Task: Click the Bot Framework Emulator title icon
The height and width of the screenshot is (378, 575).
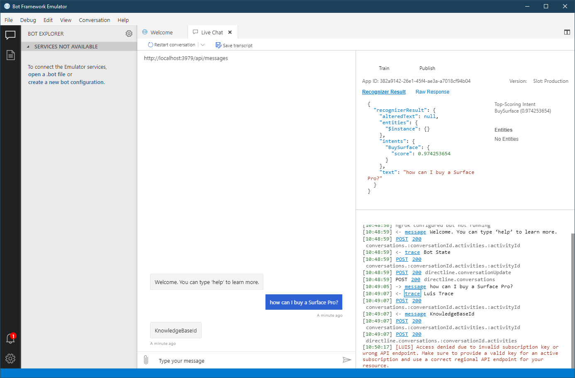Action: click(7, 6)
